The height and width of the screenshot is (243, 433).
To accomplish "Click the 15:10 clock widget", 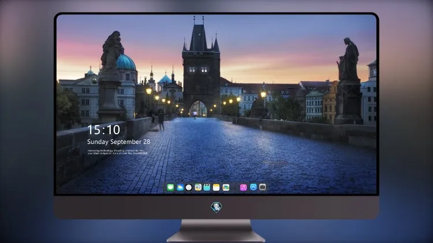I will [x=104, y=130].
